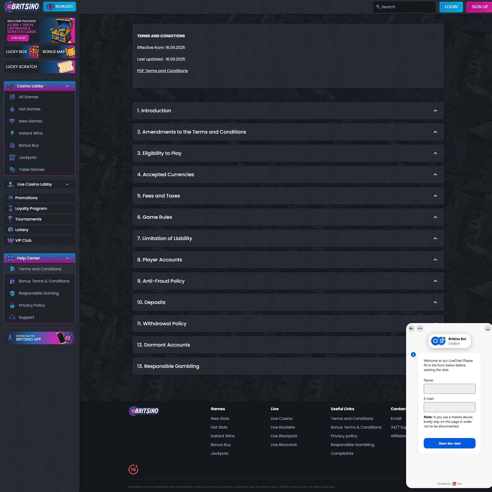Click the Privacy Policy lock icon
This screenshot has height=492, width=492.
click(x=12, y=305)
